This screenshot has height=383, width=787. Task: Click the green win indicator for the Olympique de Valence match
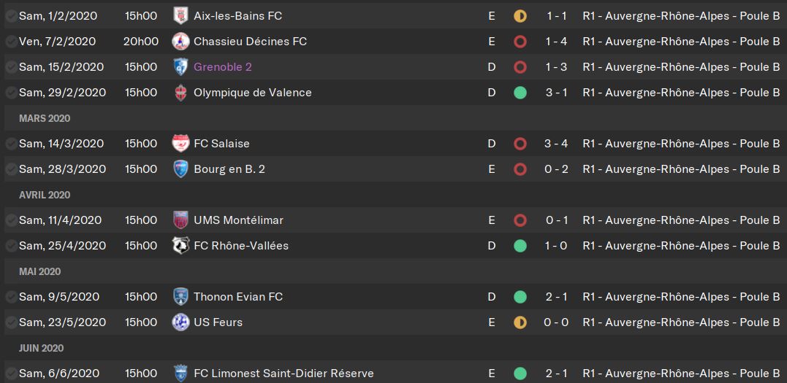pos(520,93)
